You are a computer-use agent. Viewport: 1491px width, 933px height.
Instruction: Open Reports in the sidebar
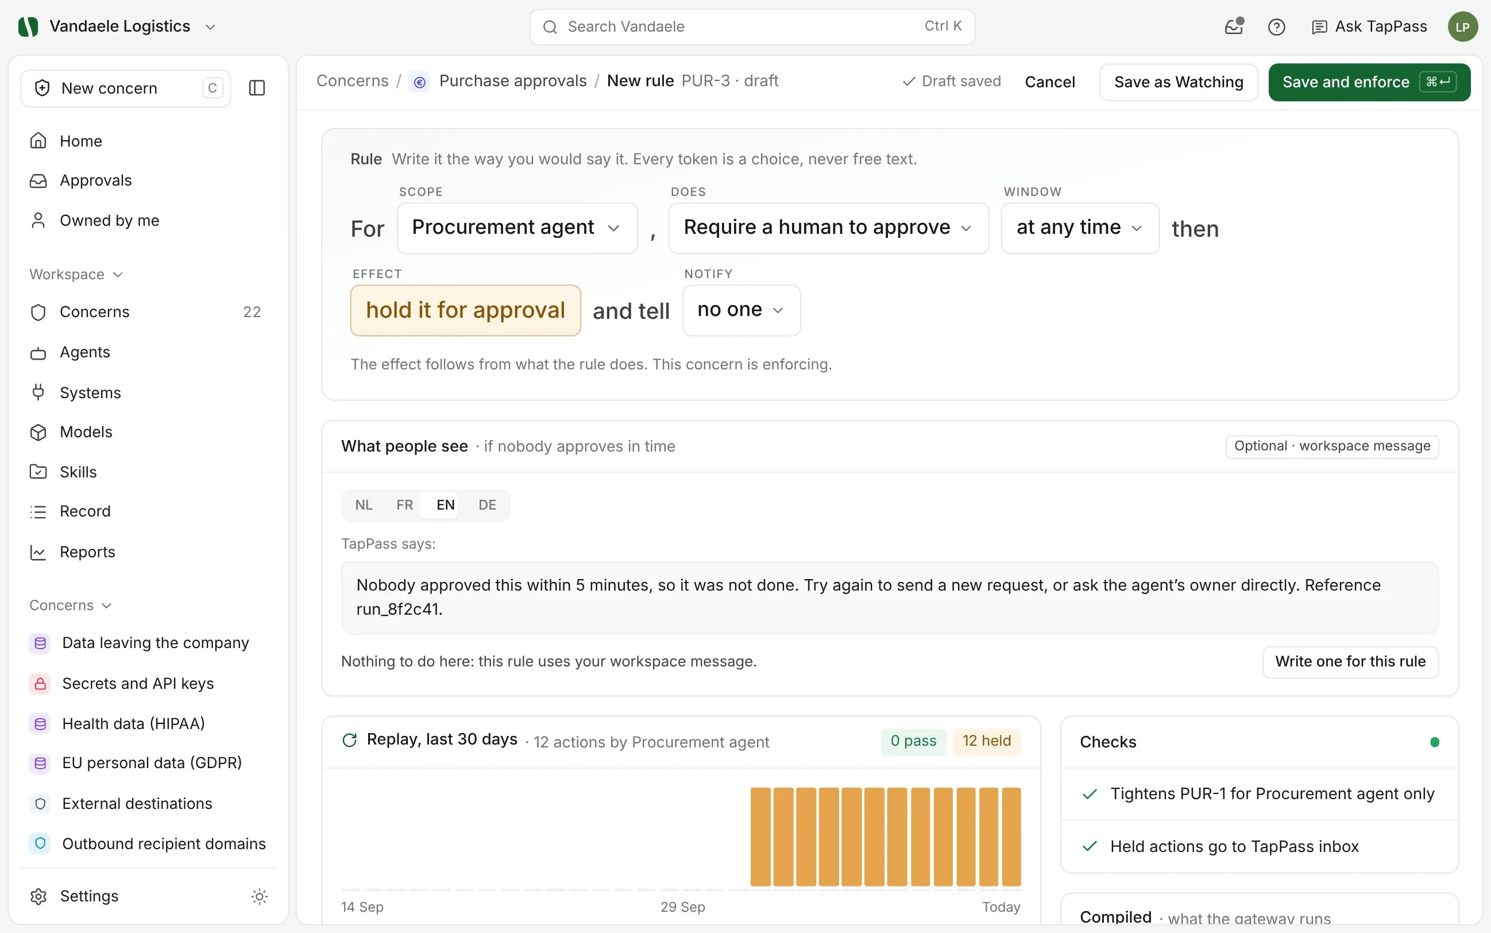pyautogui.click(x=148, y=552)
